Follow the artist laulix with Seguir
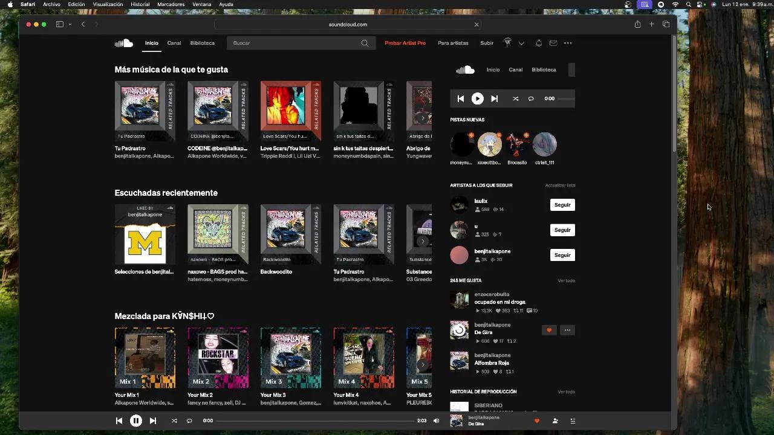 click(562, 205)
